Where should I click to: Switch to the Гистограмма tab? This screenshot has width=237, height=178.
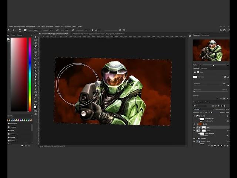tap(205, 35)
